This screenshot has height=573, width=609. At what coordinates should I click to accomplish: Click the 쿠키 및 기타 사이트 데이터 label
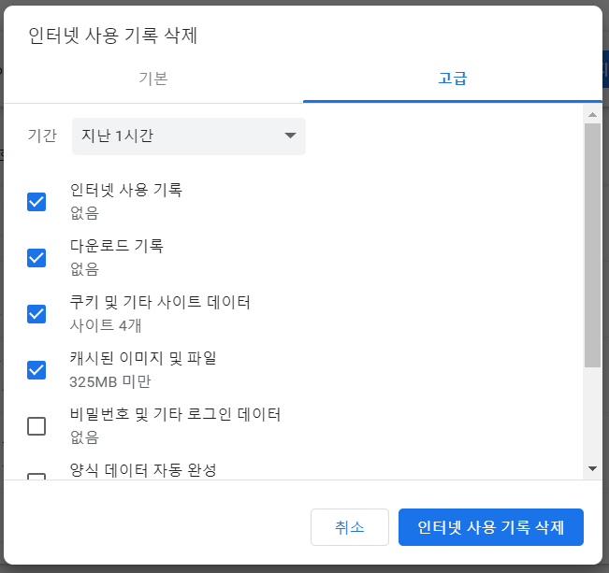[x=160, y=302]
